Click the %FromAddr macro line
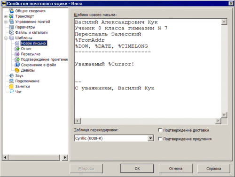This screenshot has width=235, height=177. [90, 40]
